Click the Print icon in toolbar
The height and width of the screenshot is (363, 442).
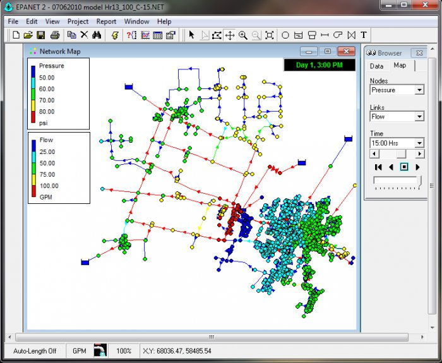click(55, 35)
